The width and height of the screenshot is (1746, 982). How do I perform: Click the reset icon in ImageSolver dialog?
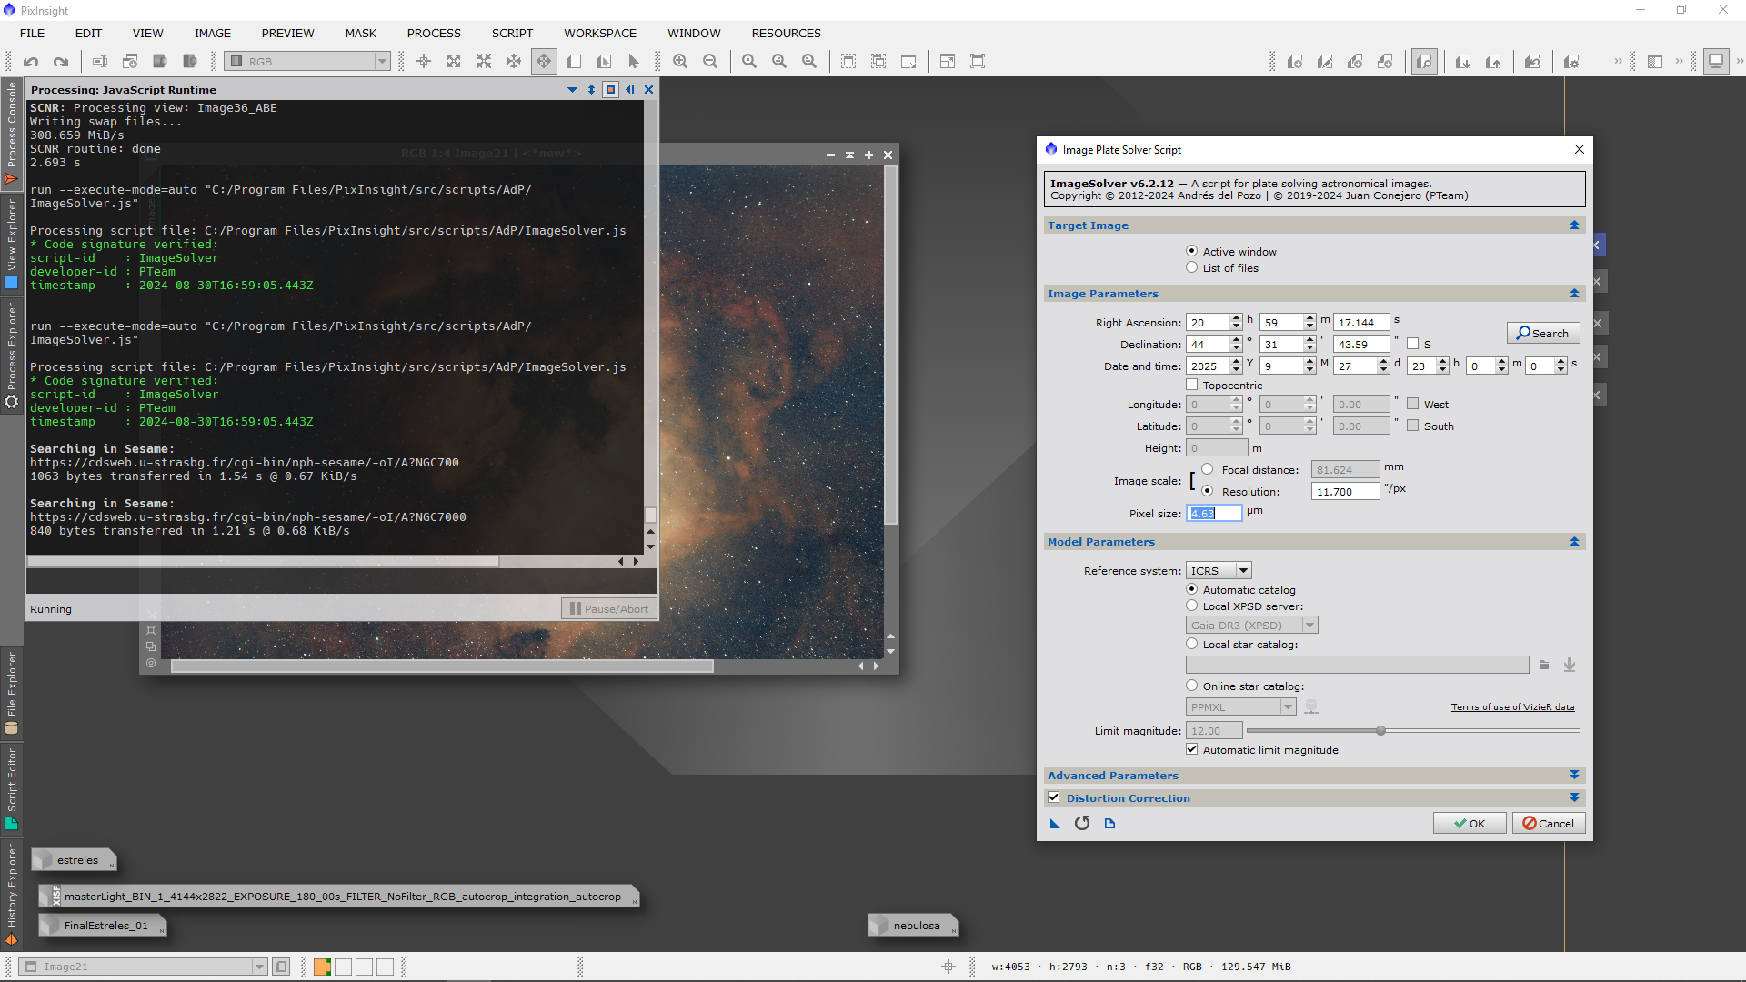pos(1082,824)
